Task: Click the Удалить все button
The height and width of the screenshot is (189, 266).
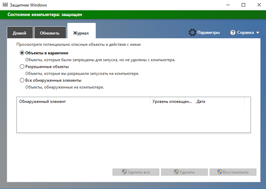Action: (136, 172)
